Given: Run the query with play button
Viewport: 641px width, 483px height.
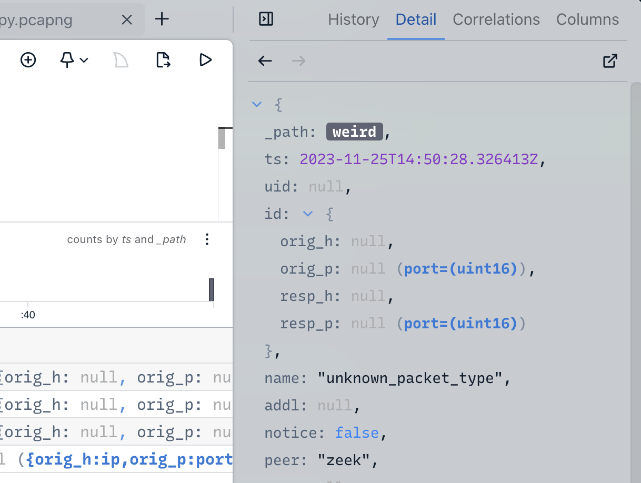Looking at the screenshot, I should coord(205,60).
